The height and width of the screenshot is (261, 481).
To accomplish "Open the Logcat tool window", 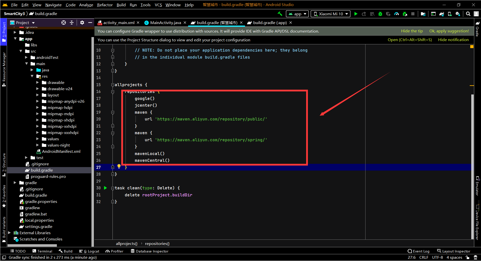I will (89, 251).
